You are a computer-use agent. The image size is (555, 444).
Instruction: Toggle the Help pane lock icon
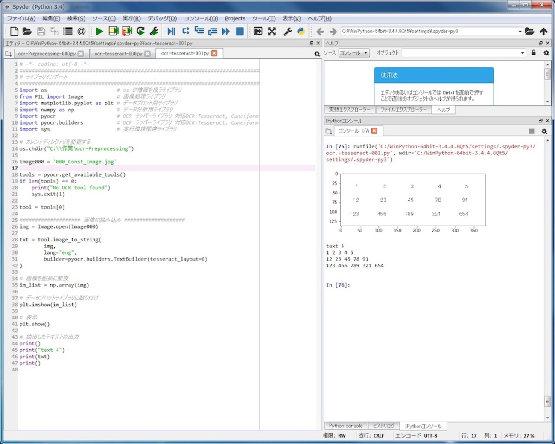coord(533,52)
